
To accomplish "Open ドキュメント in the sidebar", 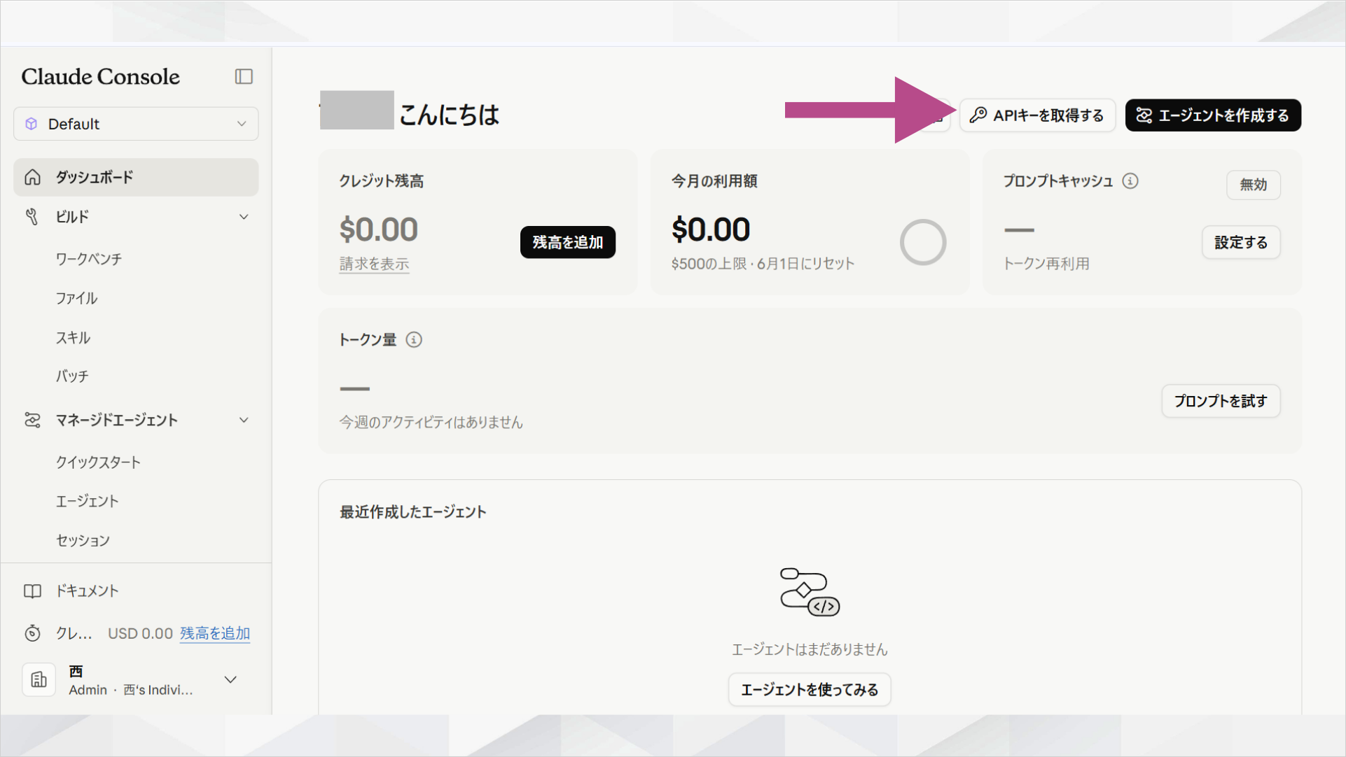I will tap(88, 591).
